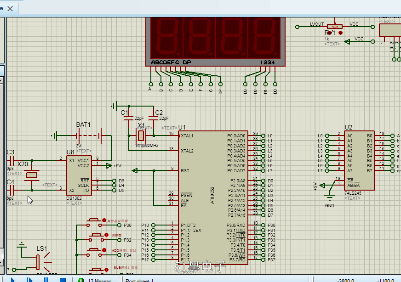This screenshot has width=401, height=282.
Task: Select the U8 DS1302 clock chip
Action: coord(79,175)
